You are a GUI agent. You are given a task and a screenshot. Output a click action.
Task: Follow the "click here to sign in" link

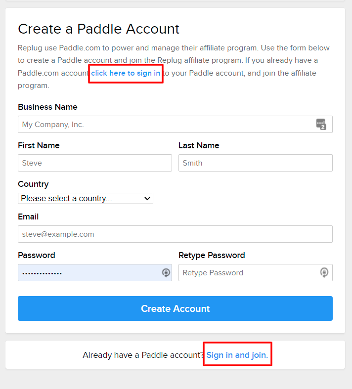click(x=126, y=73)
